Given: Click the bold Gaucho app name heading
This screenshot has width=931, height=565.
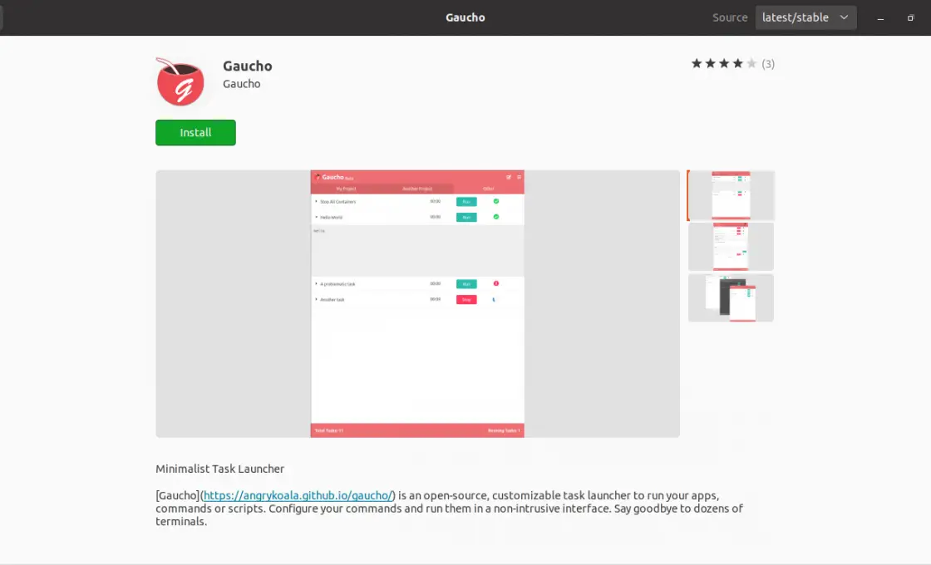Looking at the screenshot, I should (248, 66).
